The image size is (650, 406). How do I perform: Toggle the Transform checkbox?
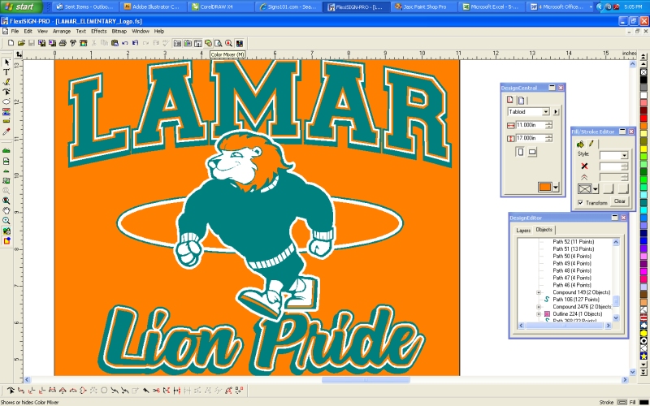click(x=581, y=202)
